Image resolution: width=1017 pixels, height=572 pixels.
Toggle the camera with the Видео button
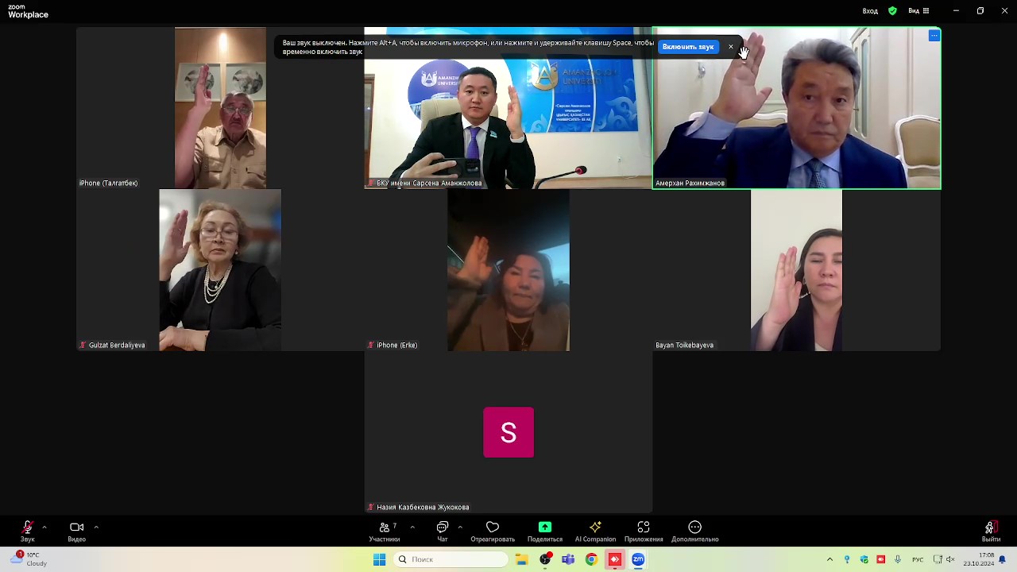[76, 528]
